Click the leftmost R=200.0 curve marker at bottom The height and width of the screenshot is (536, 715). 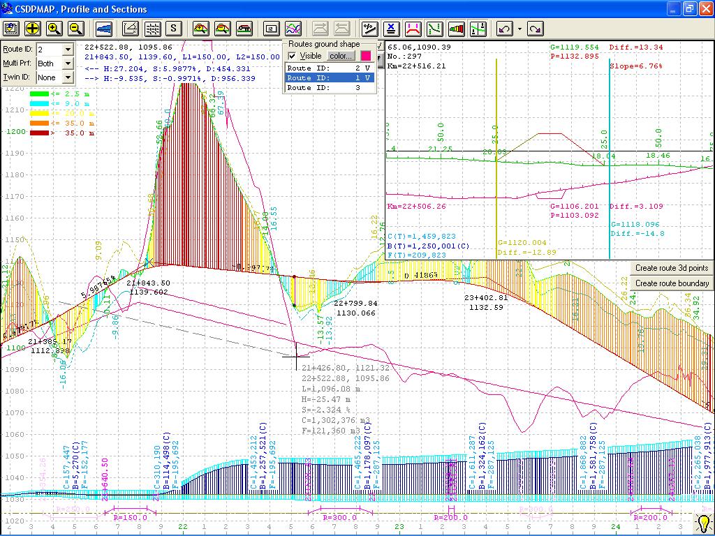450,518
